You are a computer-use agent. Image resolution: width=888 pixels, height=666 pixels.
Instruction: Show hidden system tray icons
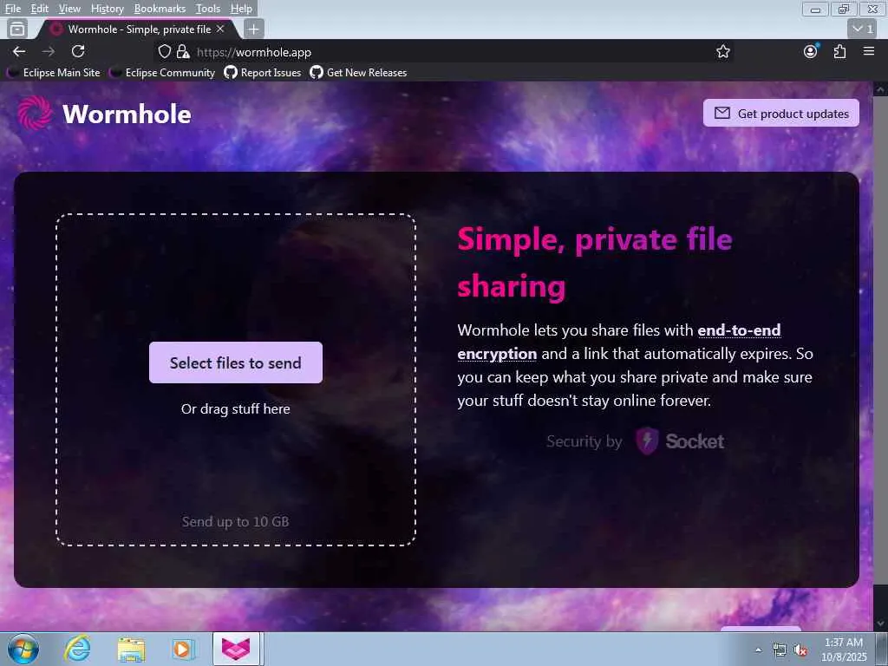(759, 650)
